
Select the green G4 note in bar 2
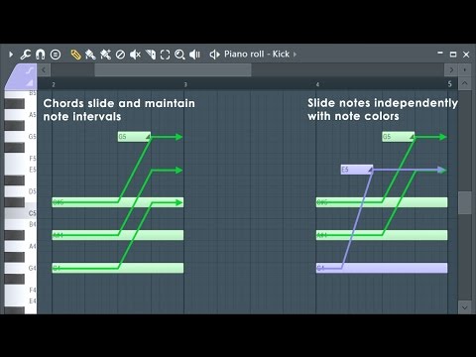click(x=118, y=268)
